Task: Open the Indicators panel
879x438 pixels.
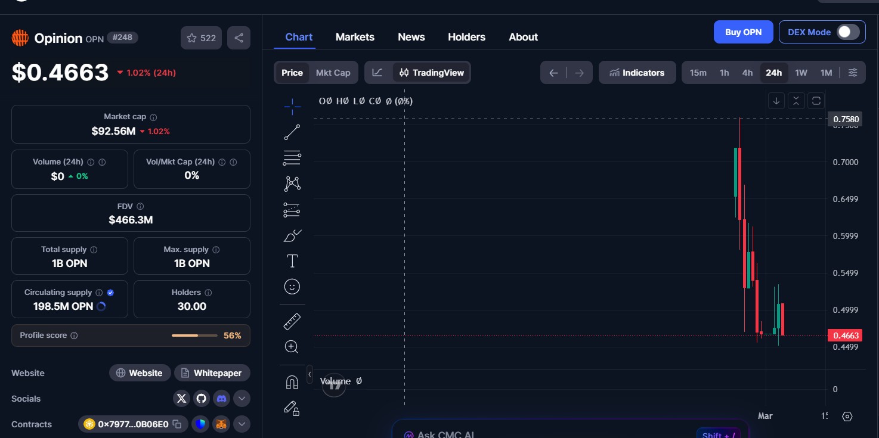Action: point(637,72)
